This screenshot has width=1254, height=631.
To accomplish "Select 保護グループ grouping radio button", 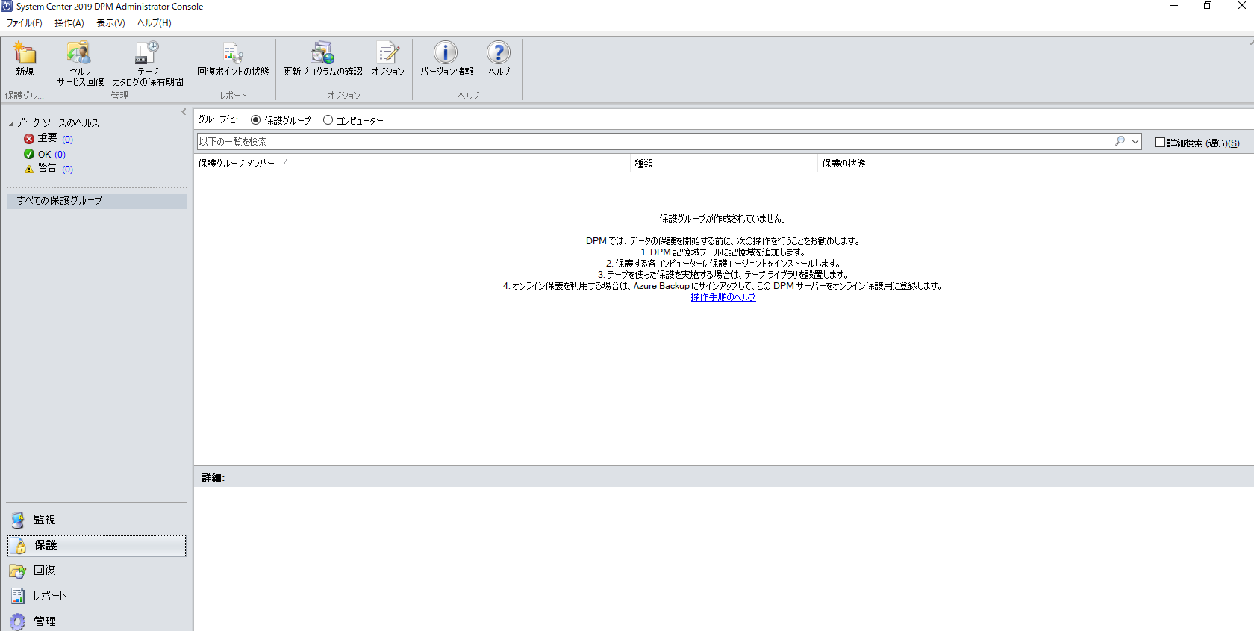I will pos(256,120).
